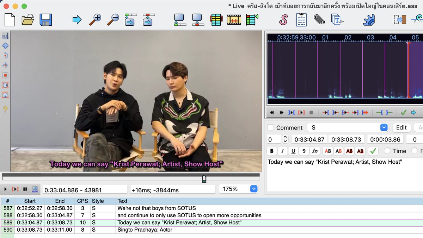This screenshot has width=423, height=238.
Task: Select row 587 'We're not that boys from SOTUS'
Action: pyautogui.click(x=211, y=208)
